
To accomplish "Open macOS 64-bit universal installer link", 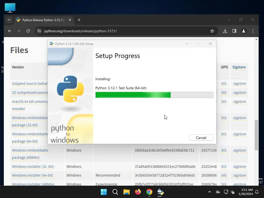I will pos(30,105).
